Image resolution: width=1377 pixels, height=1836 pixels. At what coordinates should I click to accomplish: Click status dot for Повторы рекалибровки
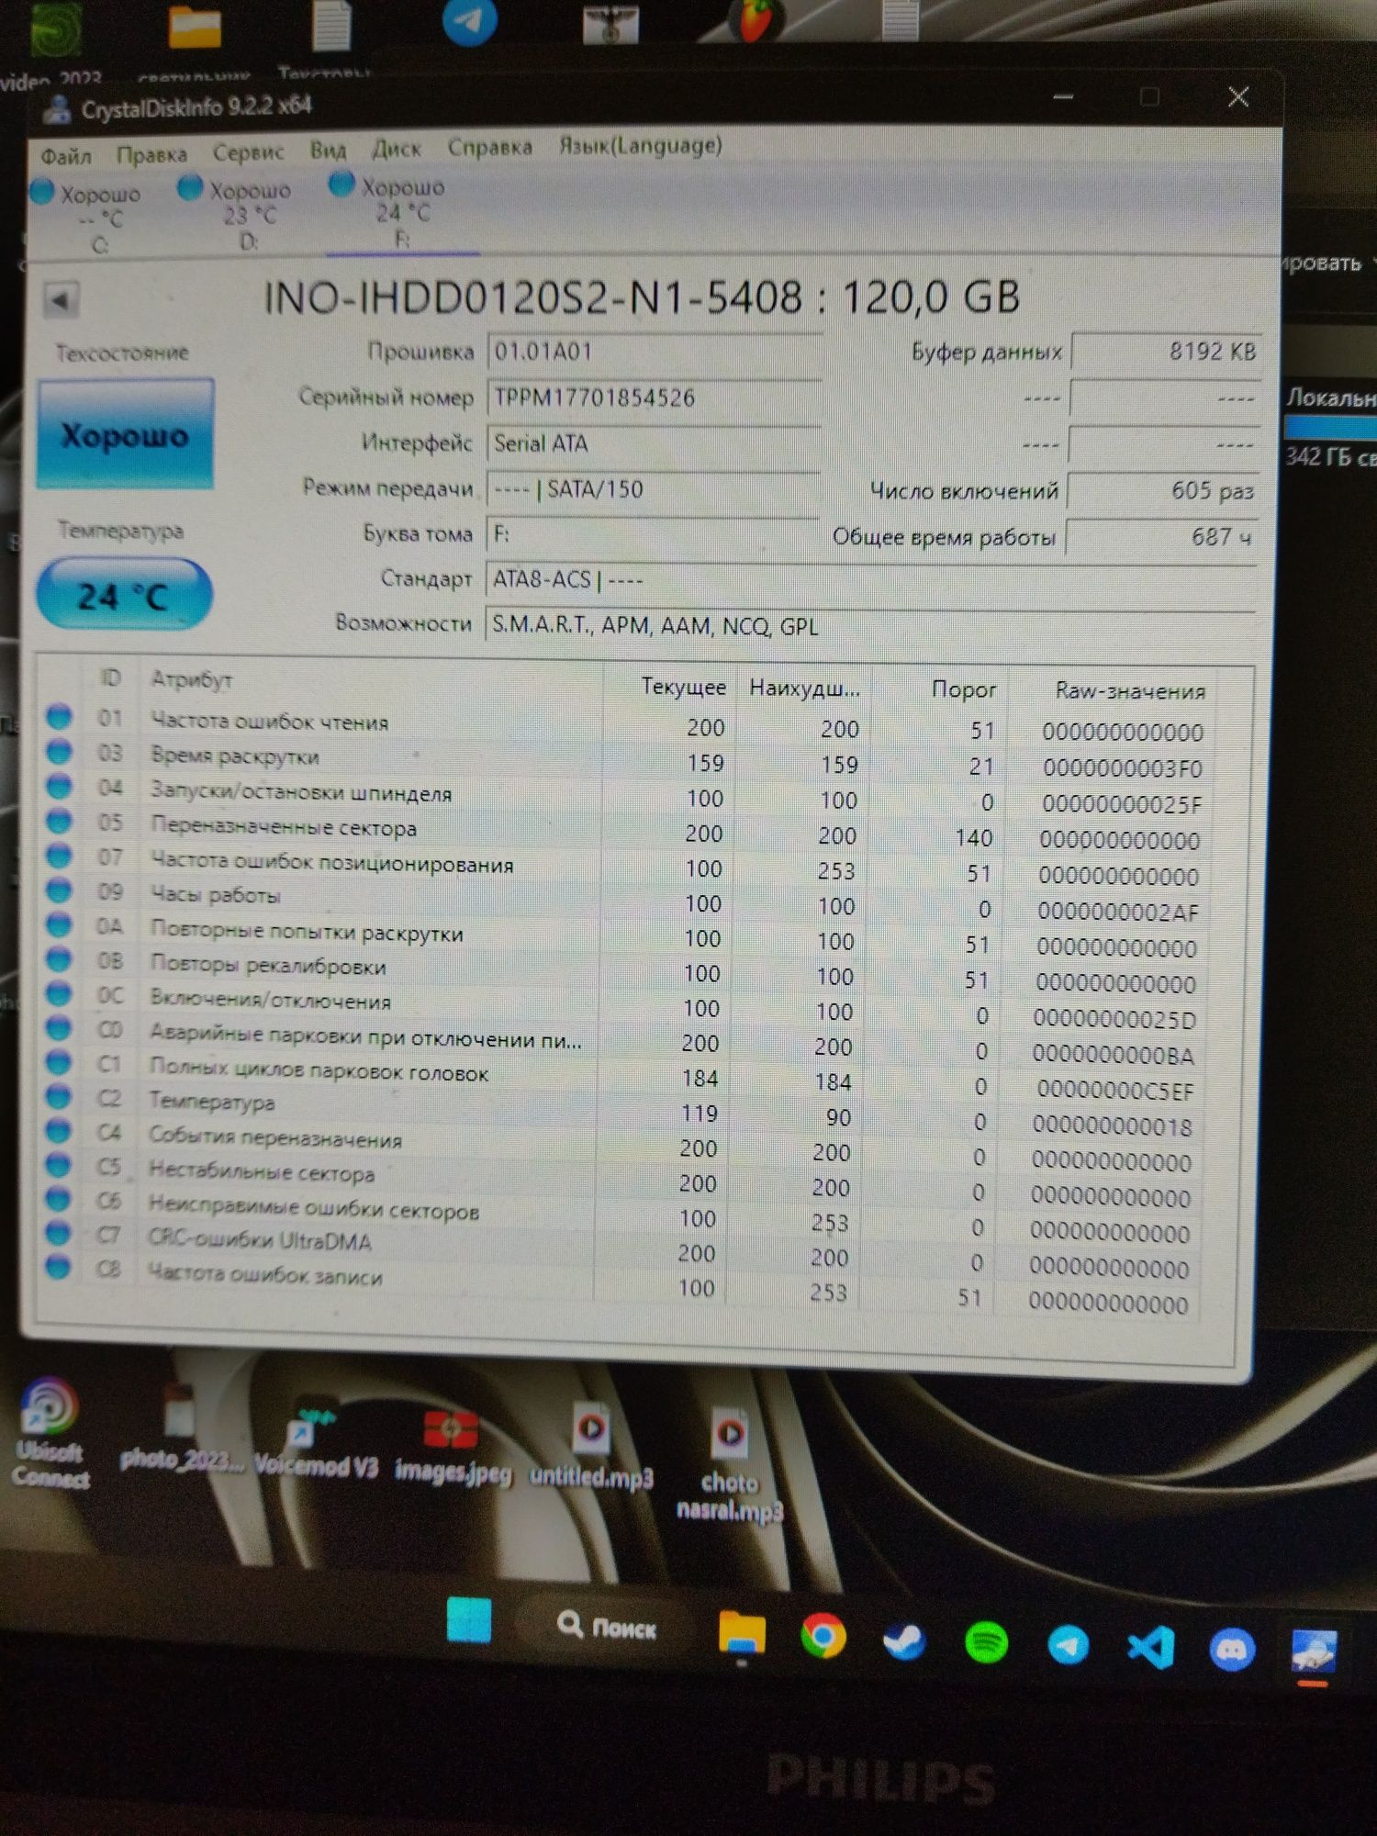[59, 958]
